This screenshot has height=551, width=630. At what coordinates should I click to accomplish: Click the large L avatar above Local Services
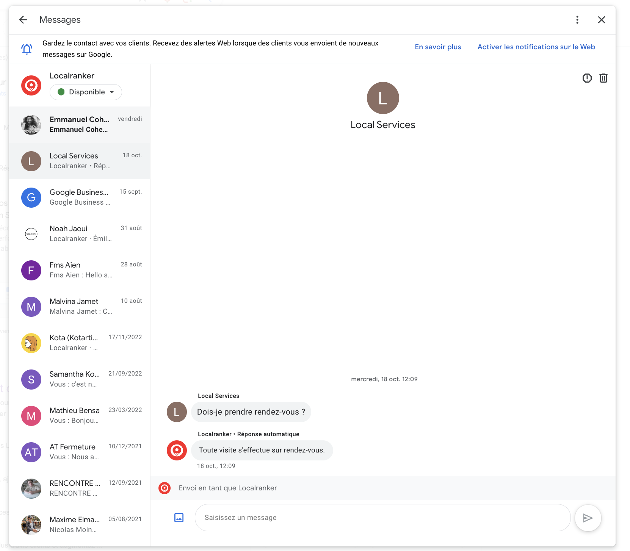pyautogui.click(x=383, y=98)
